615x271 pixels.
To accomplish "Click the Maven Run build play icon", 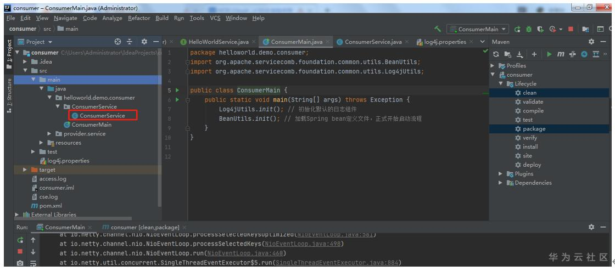I will (x=549, y=54).
